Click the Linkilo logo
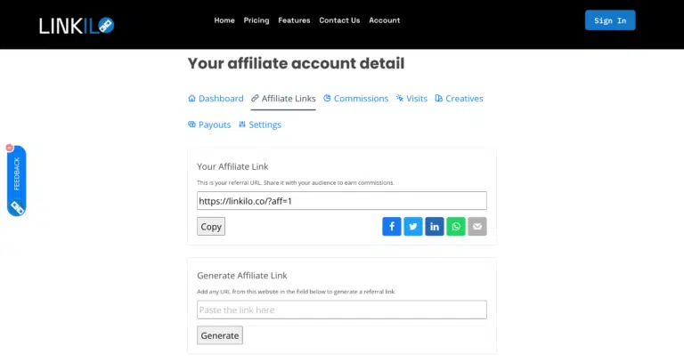This screenshot has width=684, height=362. pos(77,26)
